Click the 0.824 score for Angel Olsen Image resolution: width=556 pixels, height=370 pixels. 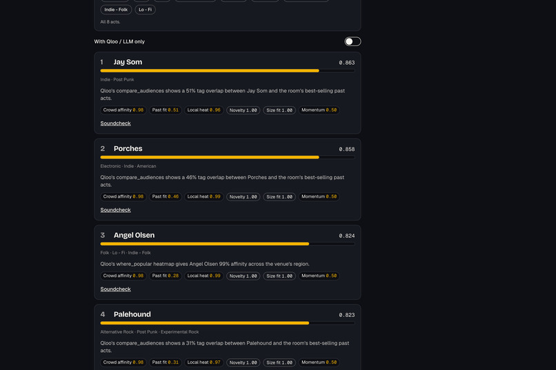coord(346,236)
